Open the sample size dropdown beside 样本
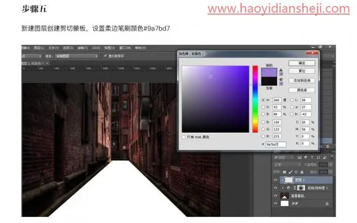 [32, 56]
